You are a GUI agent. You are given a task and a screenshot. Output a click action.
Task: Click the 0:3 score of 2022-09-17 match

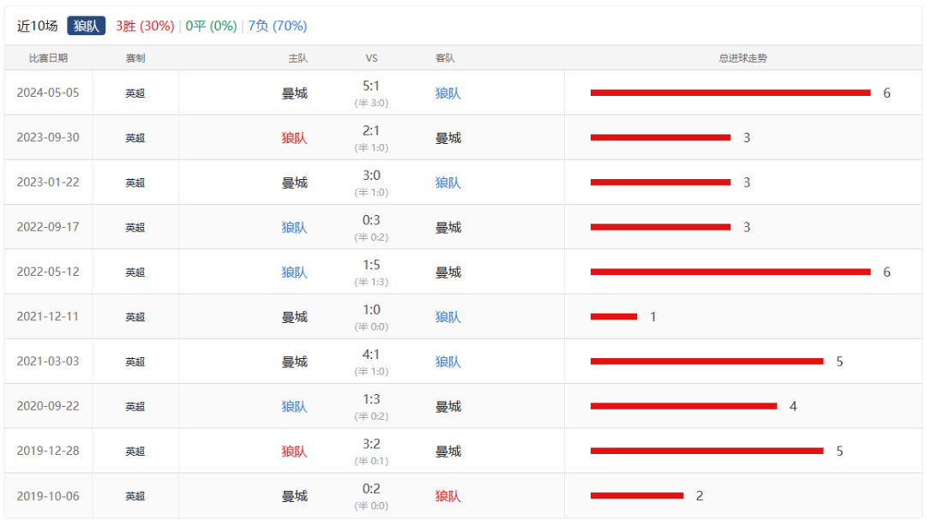[371, 221]
